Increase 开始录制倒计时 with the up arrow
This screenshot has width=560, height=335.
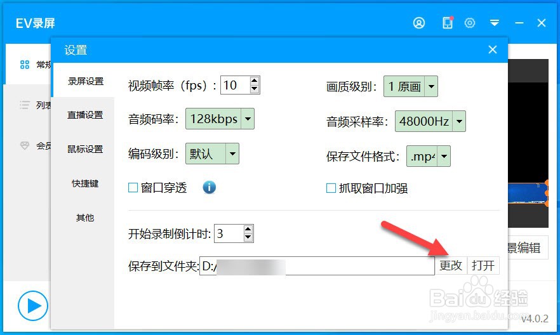(248, 229)
